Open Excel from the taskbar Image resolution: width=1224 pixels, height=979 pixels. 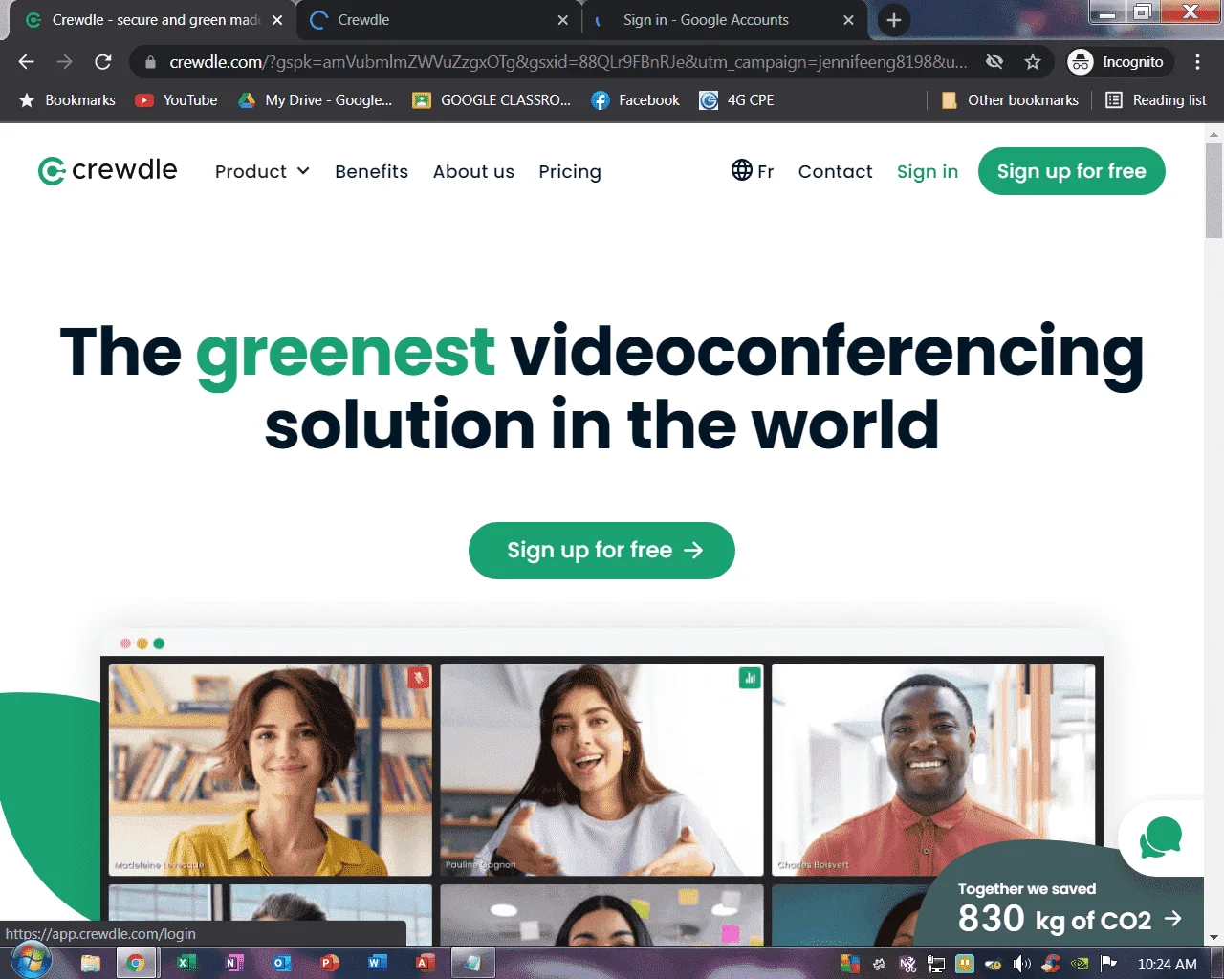(186, 963)
